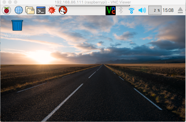Open the File Manager folders icon

tap(30, 10)
